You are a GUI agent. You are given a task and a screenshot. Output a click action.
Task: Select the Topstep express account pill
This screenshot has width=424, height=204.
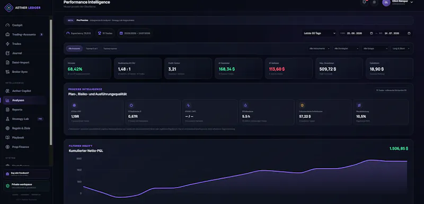pos(110,49)
